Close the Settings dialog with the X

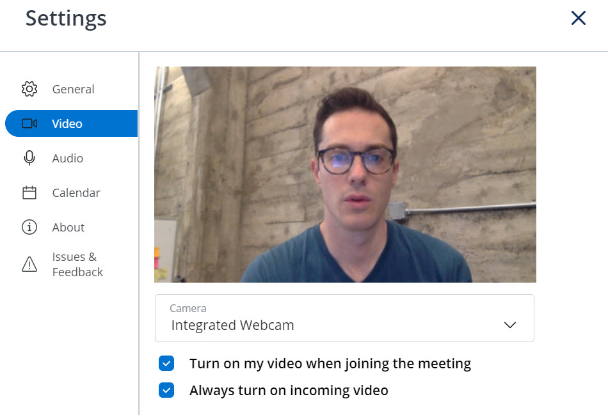[578, 18]
